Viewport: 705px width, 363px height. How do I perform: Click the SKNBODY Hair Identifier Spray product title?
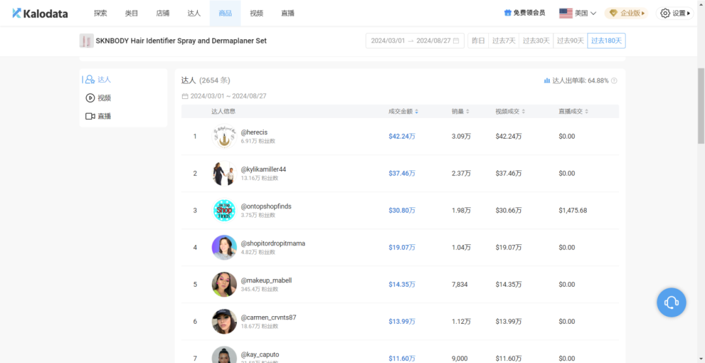[181, 41]
